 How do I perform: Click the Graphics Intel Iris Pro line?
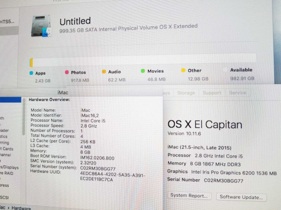[222, 172]
